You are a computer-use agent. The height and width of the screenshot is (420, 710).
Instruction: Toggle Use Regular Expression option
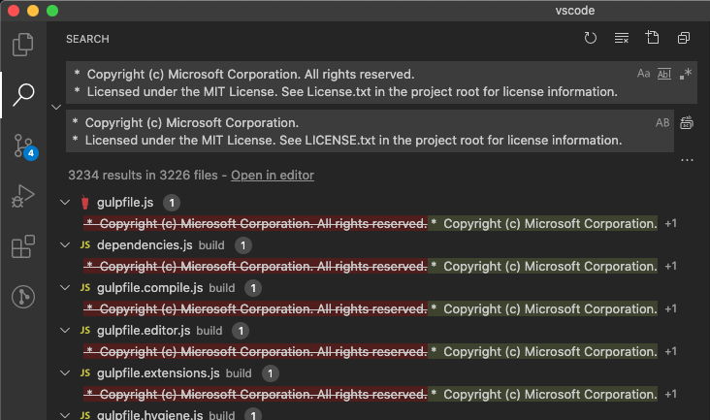(686, 74)
